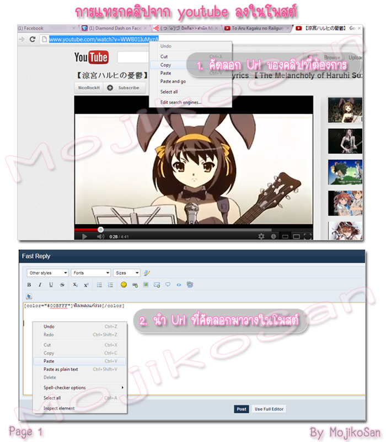Select the Superscript icon
The height and width of the screenshot is (442, 386).
86,285
